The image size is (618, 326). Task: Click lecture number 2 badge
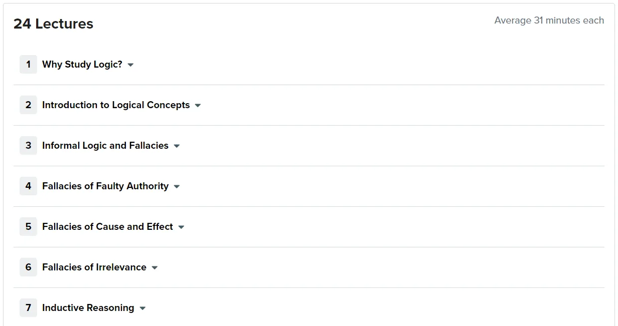(x=28, y=105)
